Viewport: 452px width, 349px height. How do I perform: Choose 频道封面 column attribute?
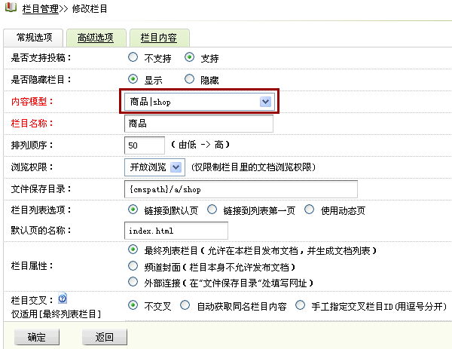pyautogui.click(x=133, y=266)
